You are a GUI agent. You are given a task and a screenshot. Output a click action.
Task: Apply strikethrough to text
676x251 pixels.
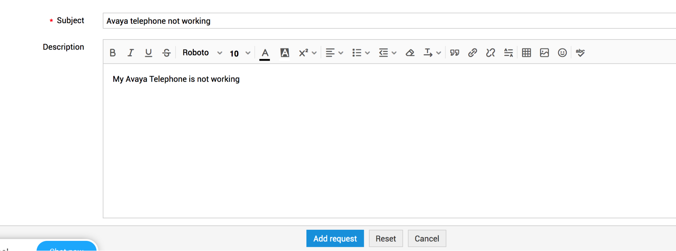click(166, 53)
